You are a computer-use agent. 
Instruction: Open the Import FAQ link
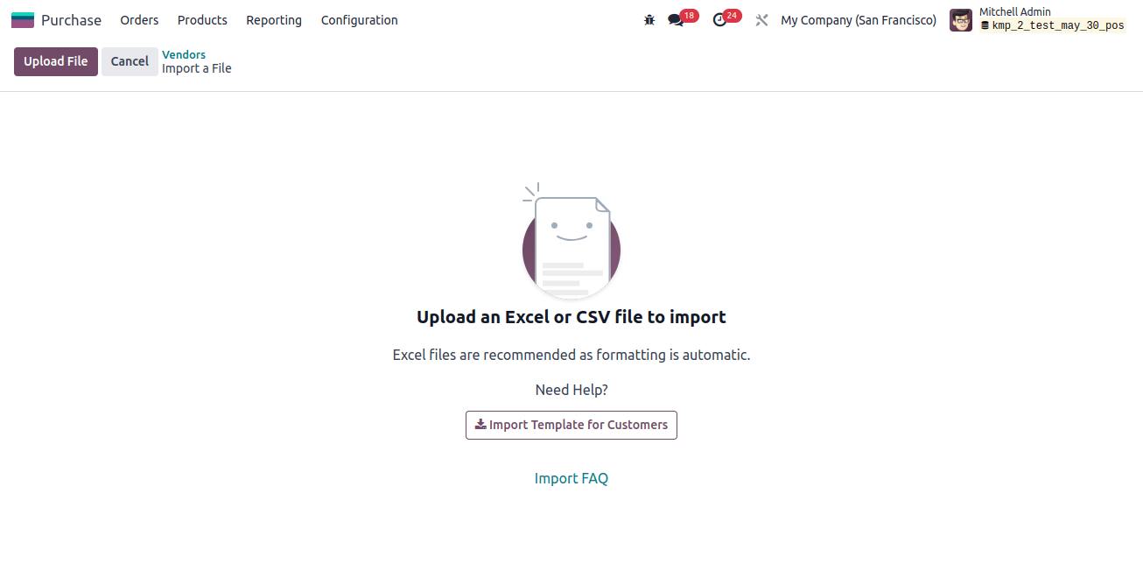571,478
